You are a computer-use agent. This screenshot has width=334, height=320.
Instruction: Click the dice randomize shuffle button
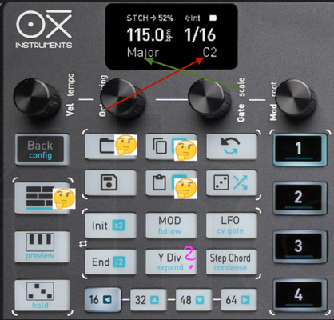[232, 183]
